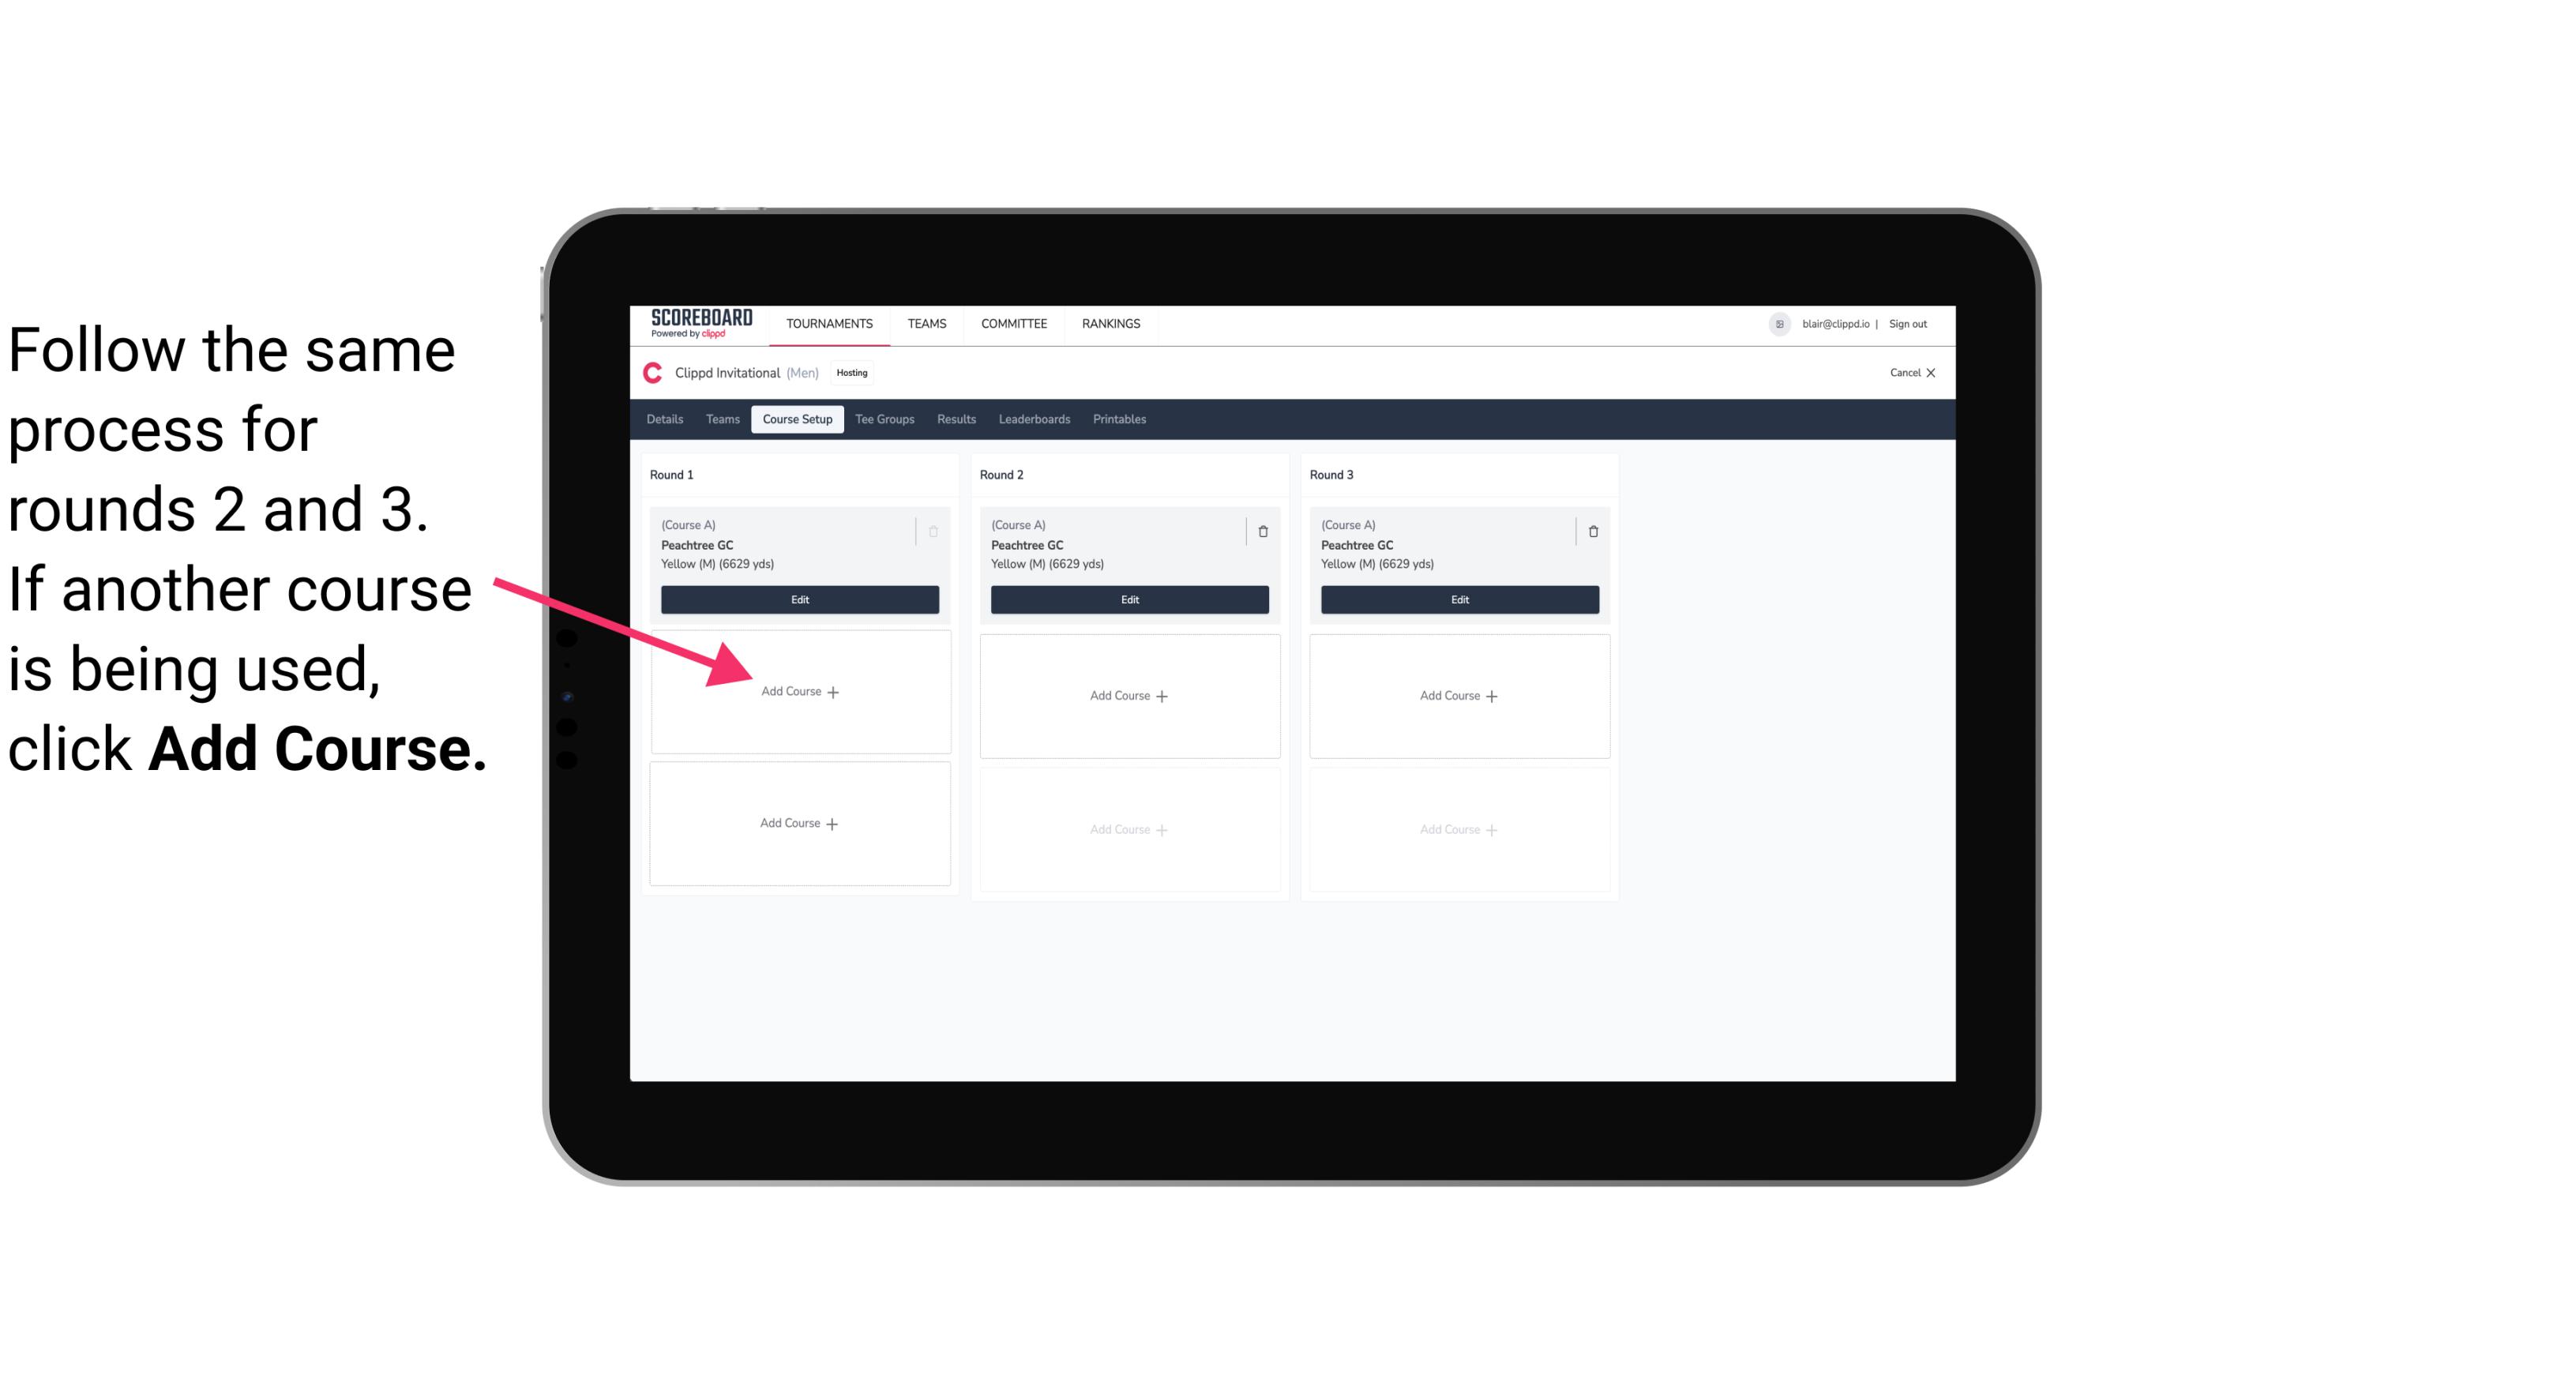2576x1386 pixels.
Task: Click Add Course for Round 1
Action: pyautogui.click(x=800, y=691)
